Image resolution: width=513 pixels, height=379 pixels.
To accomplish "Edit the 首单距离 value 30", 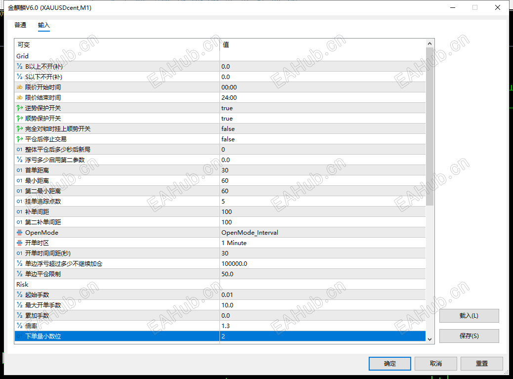I will [323, 170].
